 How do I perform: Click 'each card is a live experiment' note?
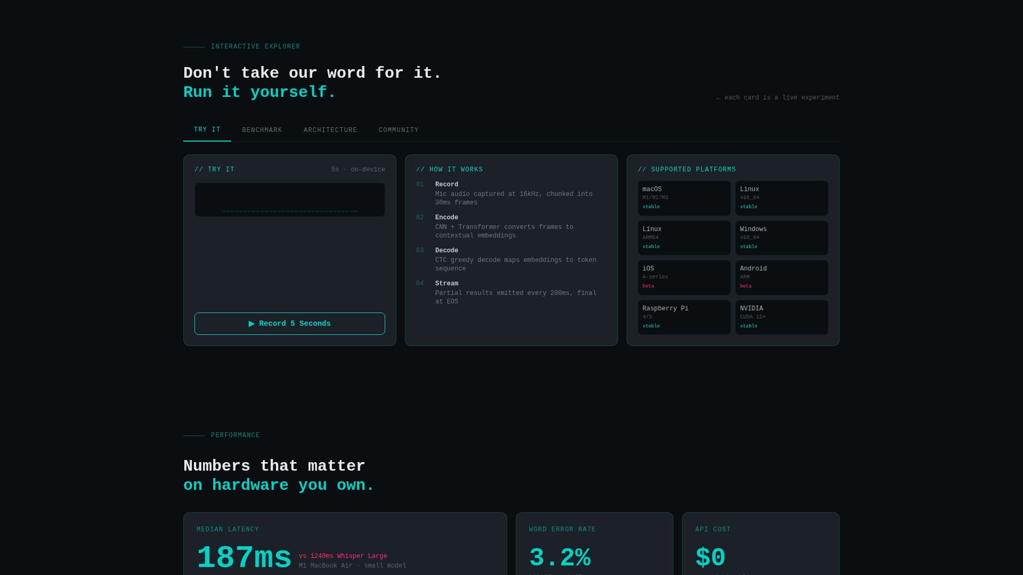click(778, 98)
